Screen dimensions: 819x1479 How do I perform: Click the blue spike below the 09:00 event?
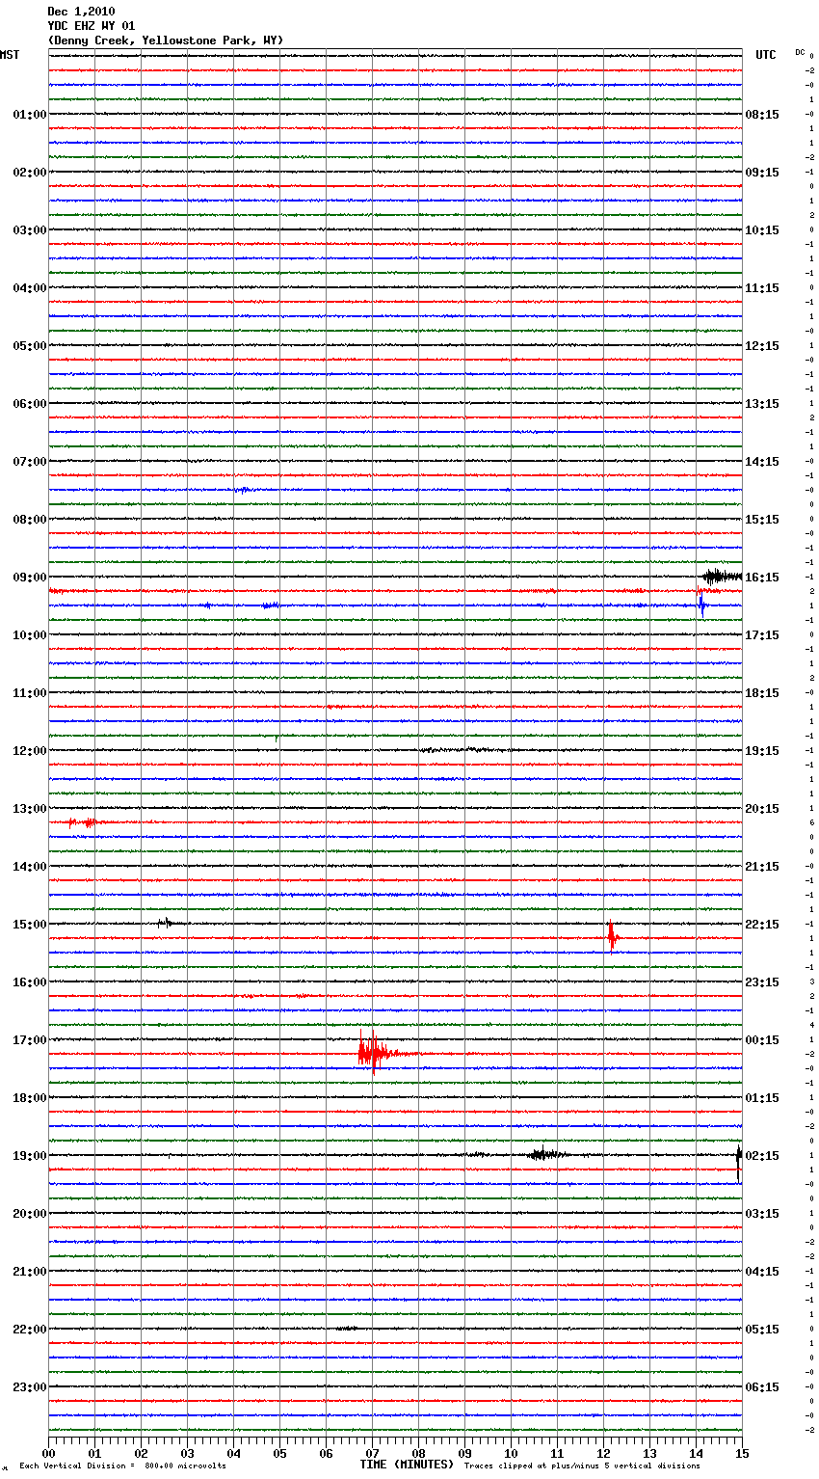[x=701, y=605]
